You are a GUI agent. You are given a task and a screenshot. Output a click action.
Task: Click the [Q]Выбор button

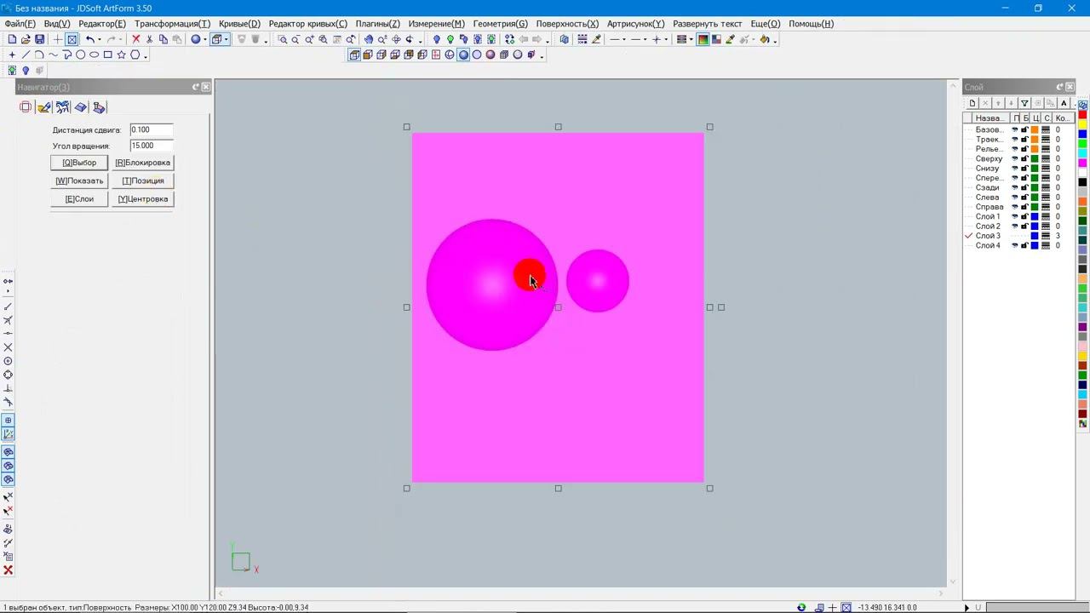point(79,163)
